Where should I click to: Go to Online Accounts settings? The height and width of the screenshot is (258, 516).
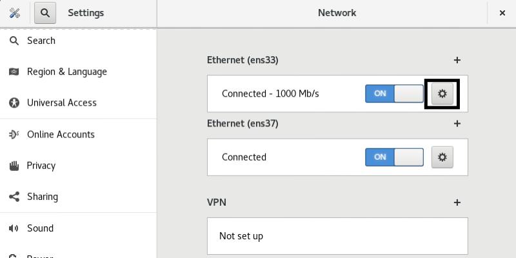coord(61,134)
